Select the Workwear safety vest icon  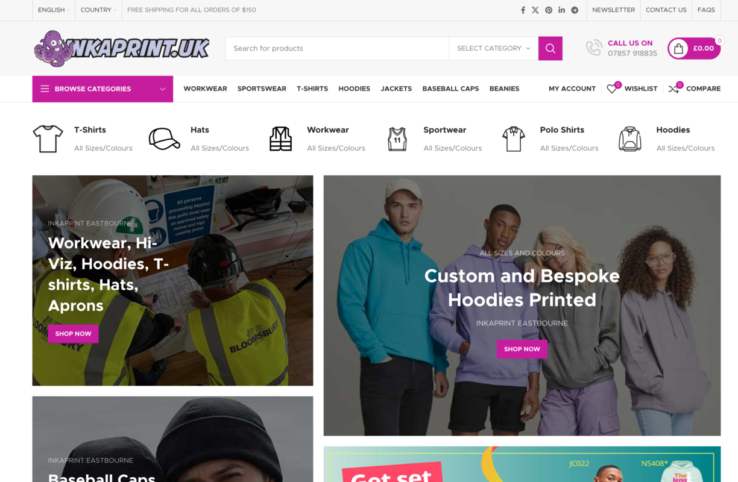coord(280,139)
